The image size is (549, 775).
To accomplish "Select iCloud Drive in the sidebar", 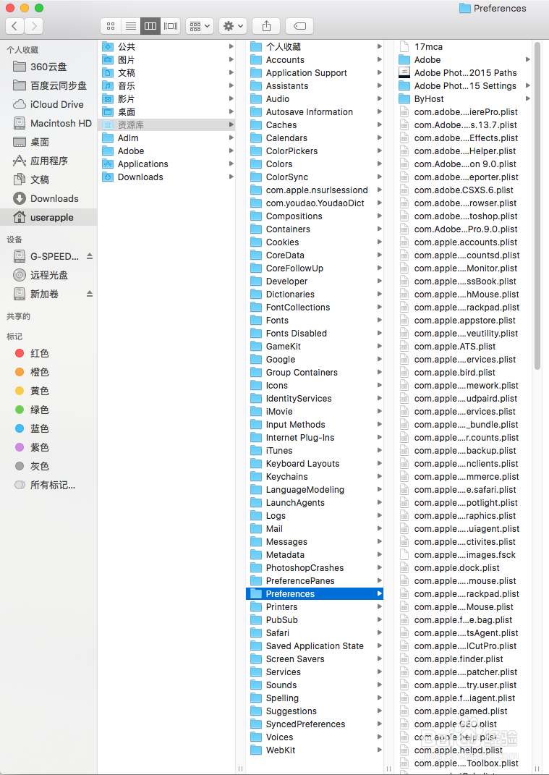I will [x=48, y=104].
